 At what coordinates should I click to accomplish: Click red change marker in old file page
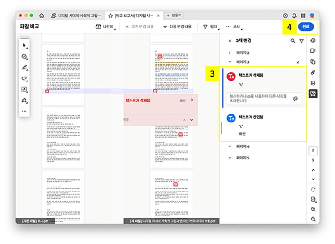(x=47, y=91)
